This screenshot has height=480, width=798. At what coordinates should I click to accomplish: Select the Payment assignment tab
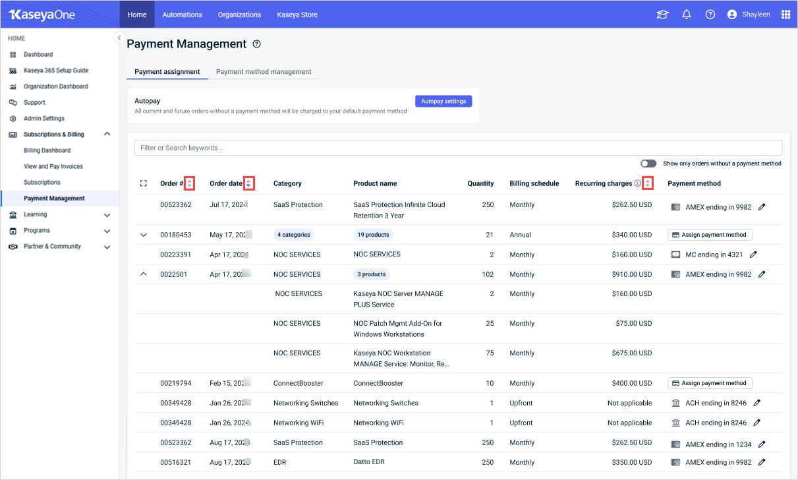point(167,72)
